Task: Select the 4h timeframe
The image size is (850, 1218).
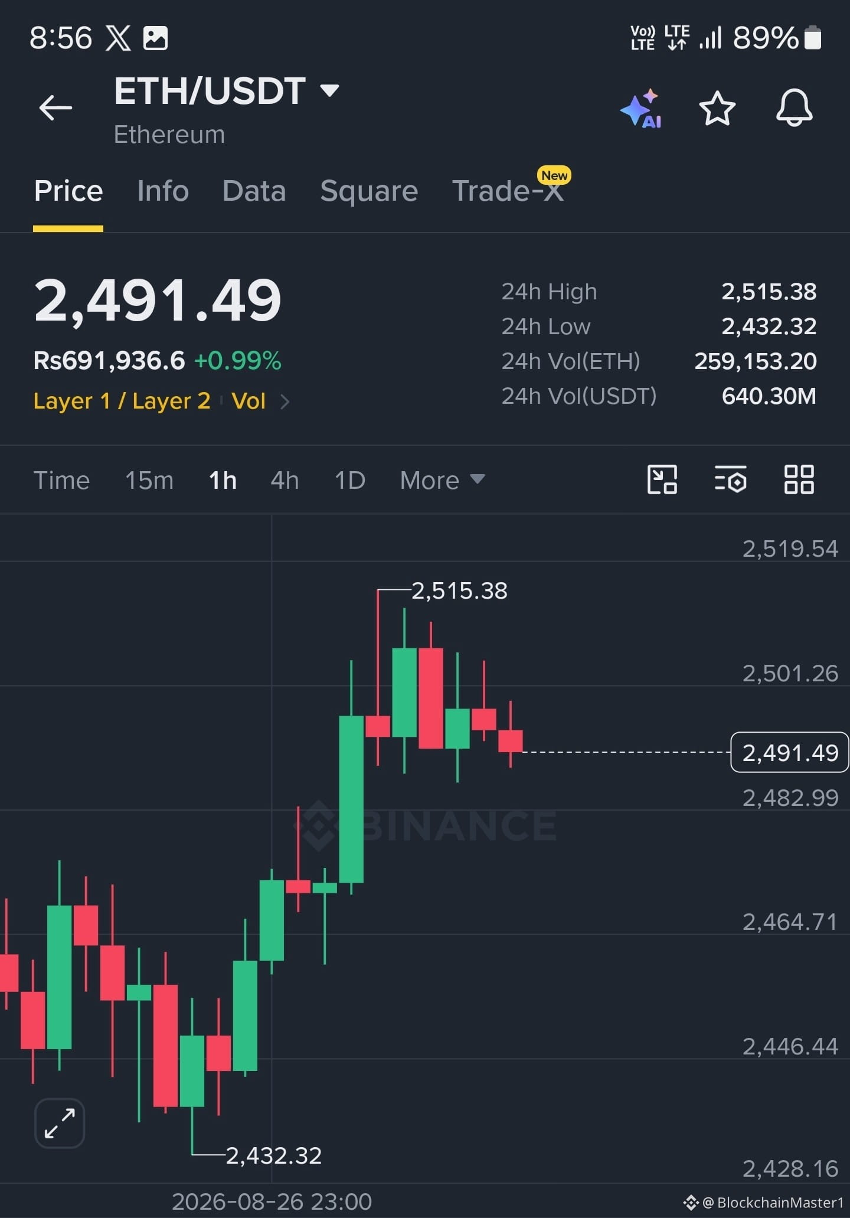Action: 285,480
